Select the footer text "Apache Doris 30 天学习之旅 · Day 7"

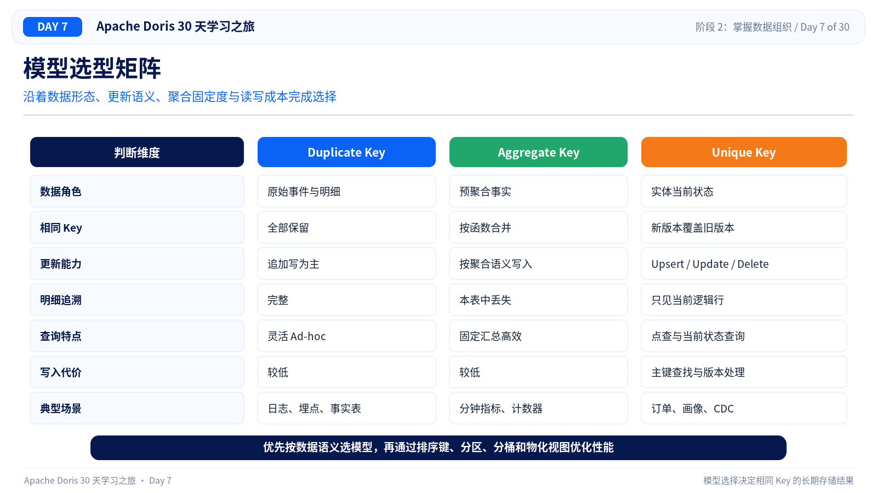coord(98,480)
